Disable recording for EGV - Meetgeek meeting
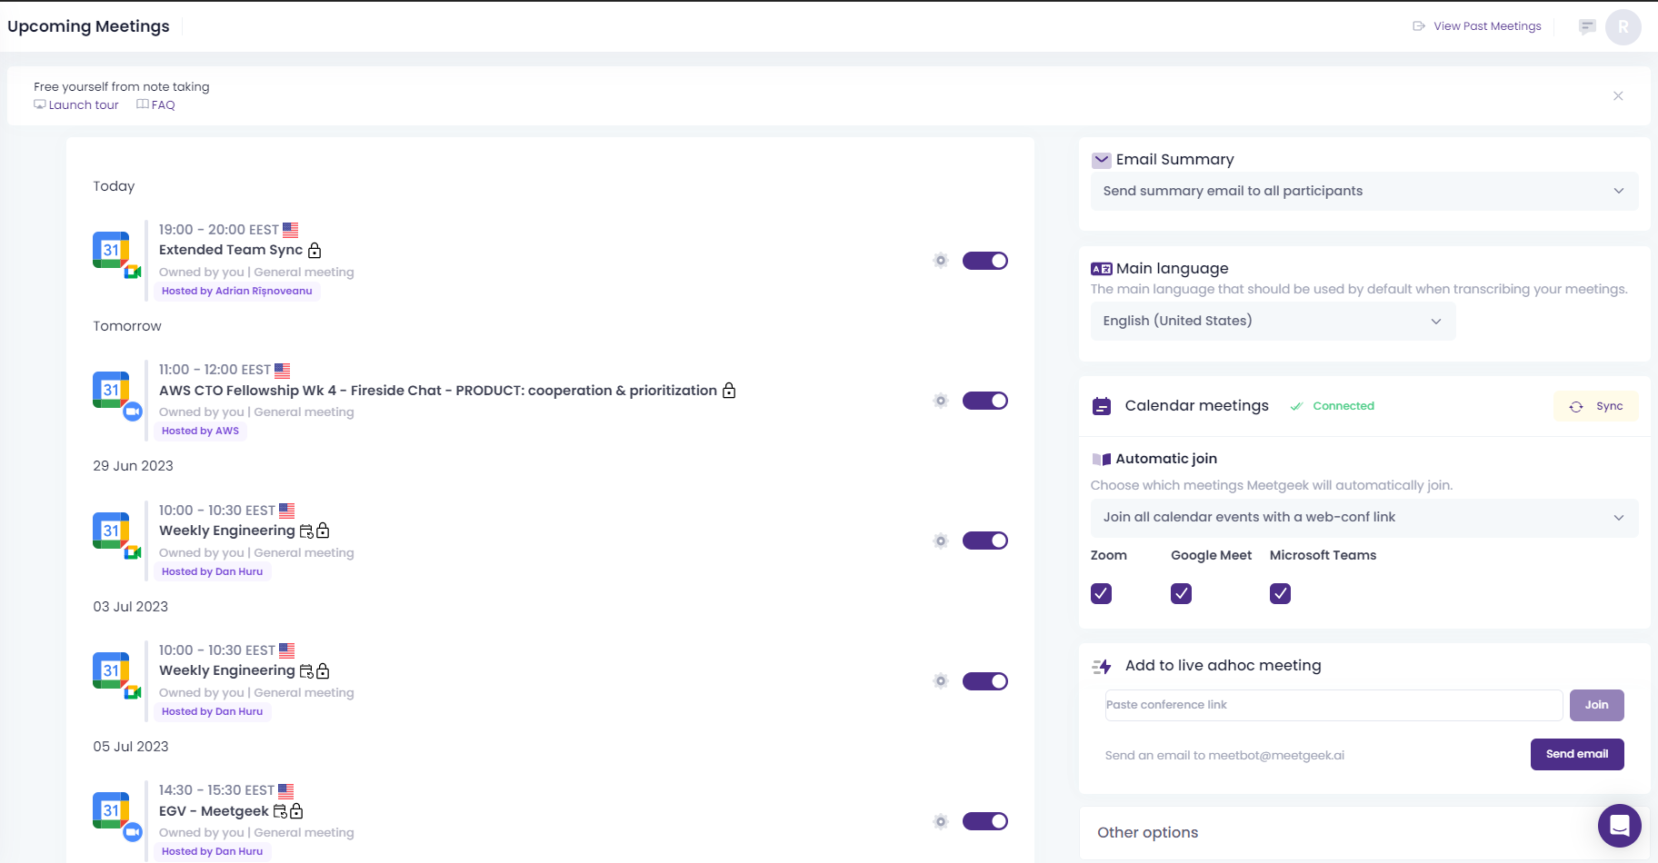The image size is (1658, 863). click(984, 821)
